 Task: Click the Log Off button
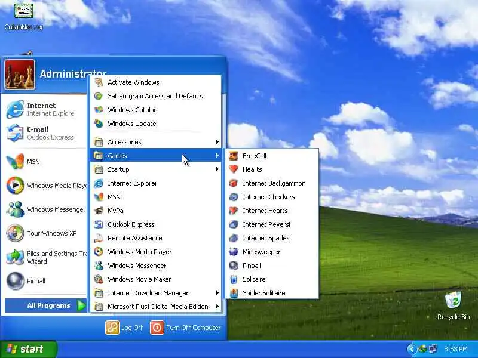coord(124,328)
